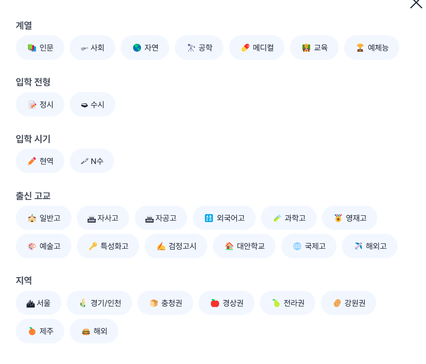
Task: Click the telescope icon for 공학
Action: click(191, 48)
